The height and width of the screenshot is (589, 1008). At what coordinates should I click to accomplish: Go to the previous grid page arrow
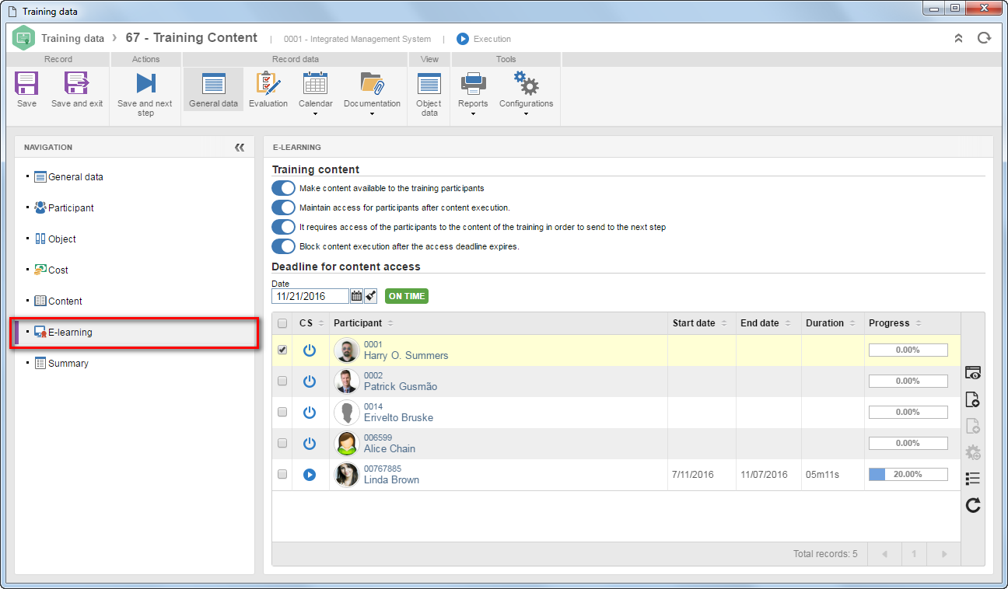tap(885, 554)
